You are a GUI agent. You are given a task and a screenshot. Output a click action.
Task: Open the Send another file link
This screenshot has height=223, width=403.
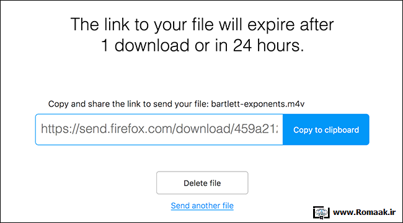tap(202, 206)
